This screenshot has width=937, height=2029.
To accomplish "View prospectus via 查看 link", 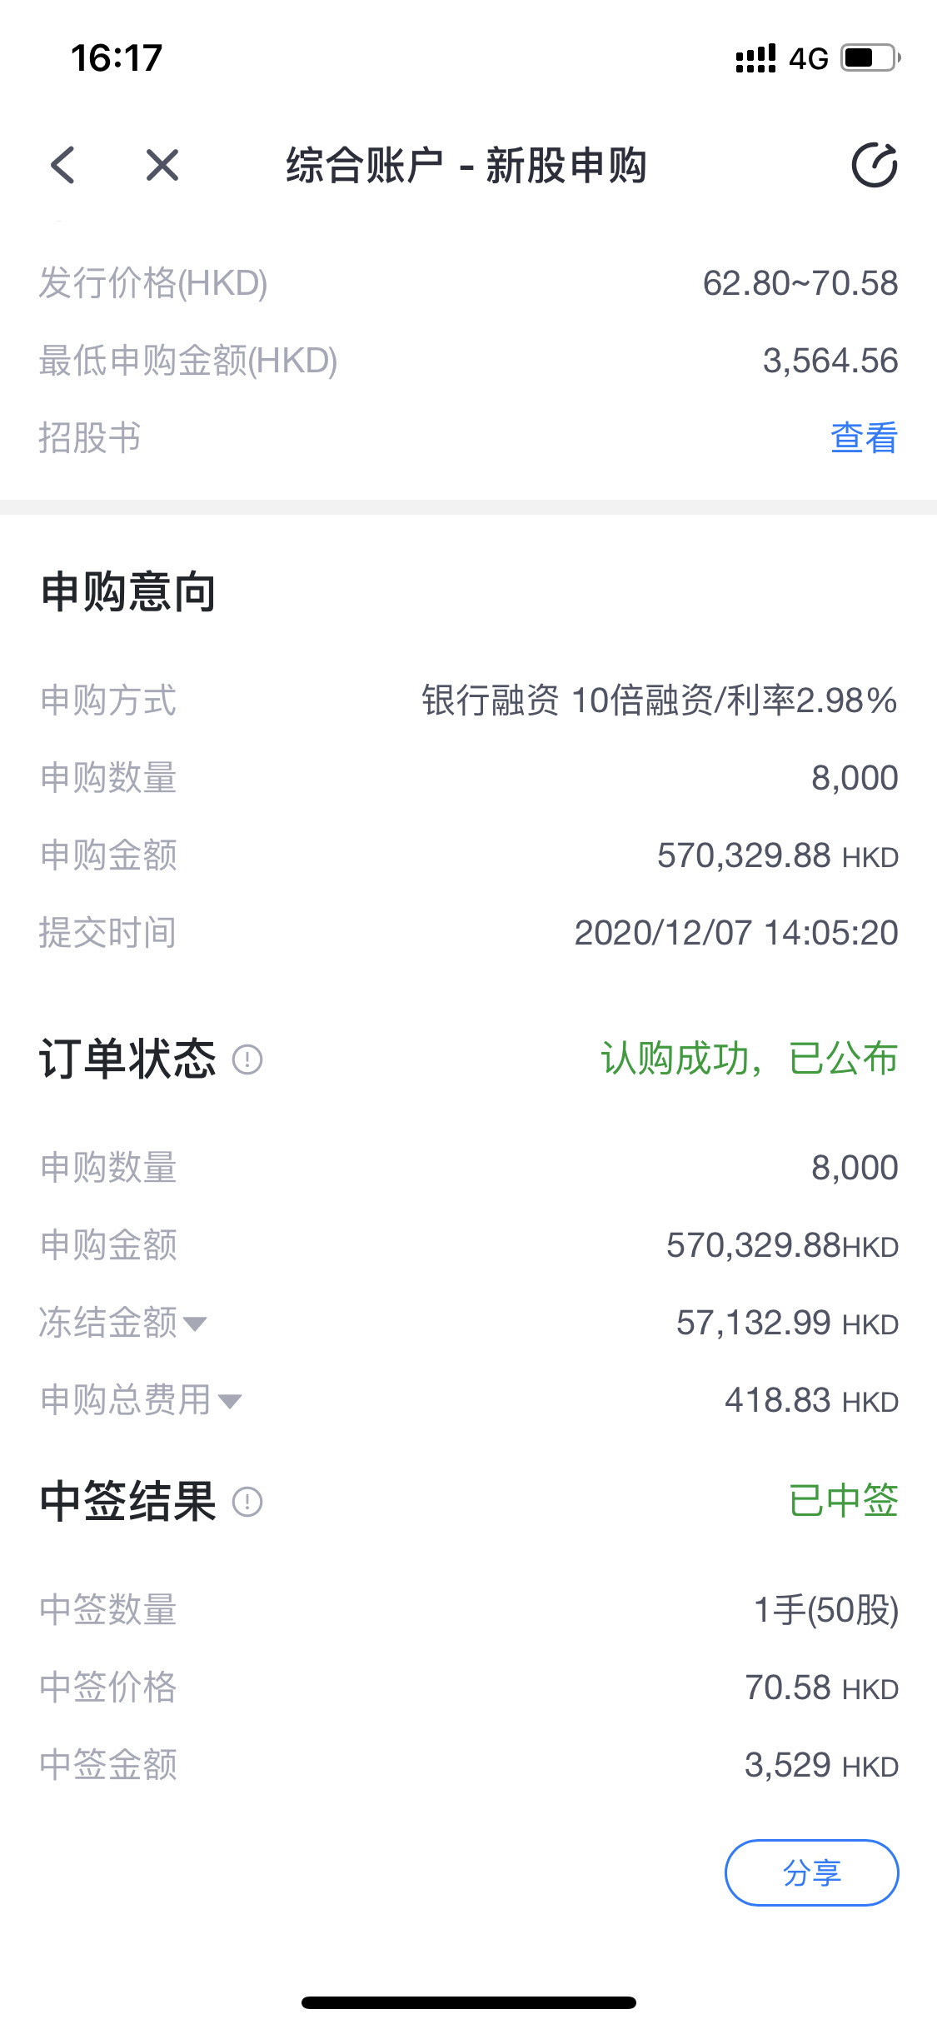I will pos(865,438).
